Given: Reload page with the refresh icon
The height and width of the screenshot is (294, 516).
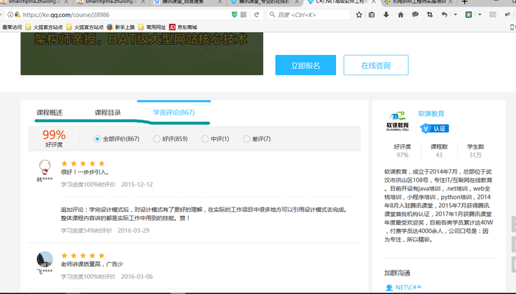Looking at the screenshot, I should tap(257, 15).
